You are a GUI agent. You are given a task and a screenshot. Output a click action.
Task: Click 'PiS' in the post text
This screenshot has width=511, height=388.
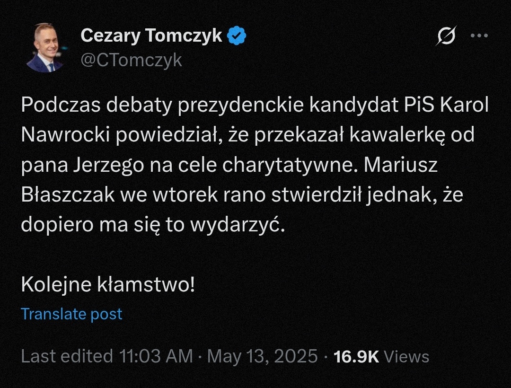(x=414, y=106)
